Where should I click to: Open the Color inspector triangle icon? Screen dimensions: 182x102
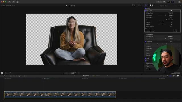pos(148,5)
